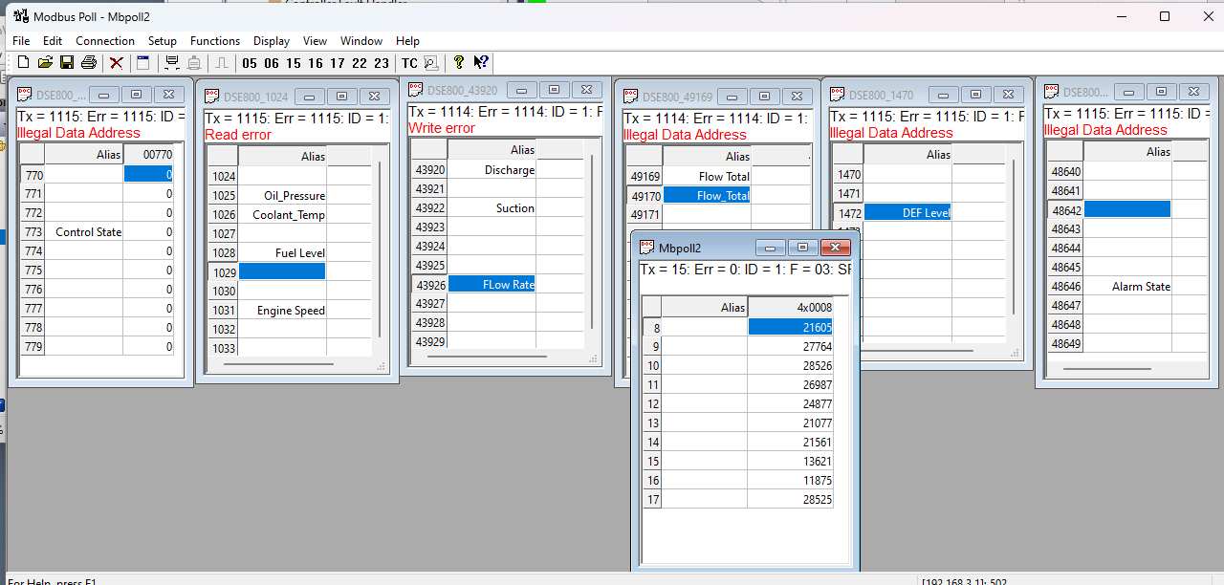
Task: Maximize the Mbpoll2 child window
Action: [803, 248]
